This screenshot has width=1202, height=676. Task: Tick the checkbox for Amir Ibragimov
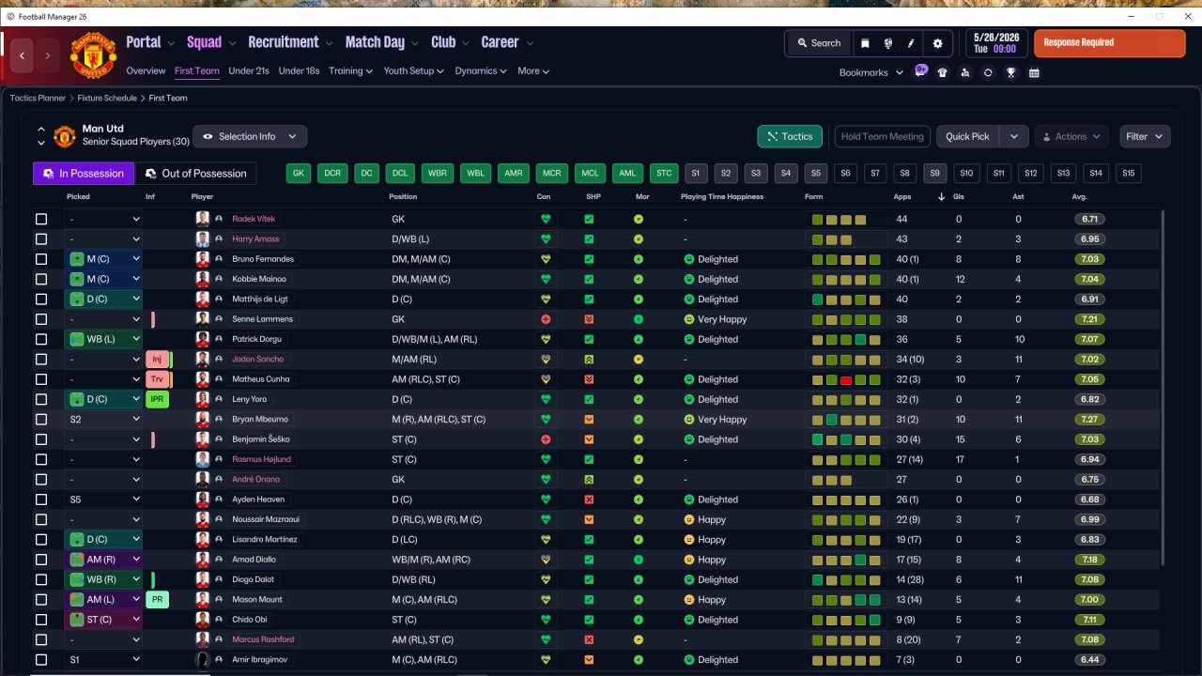[41, 660]
